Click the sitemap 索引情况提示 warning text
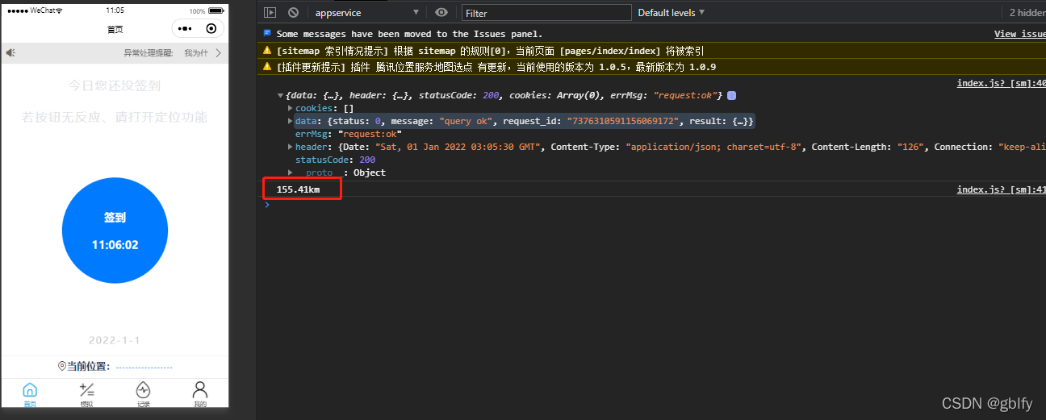 (x=490, y=50)
